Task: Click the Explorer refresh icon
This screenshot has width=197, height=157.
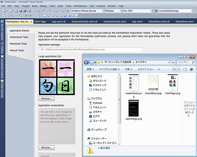Action: pos(172,62)
